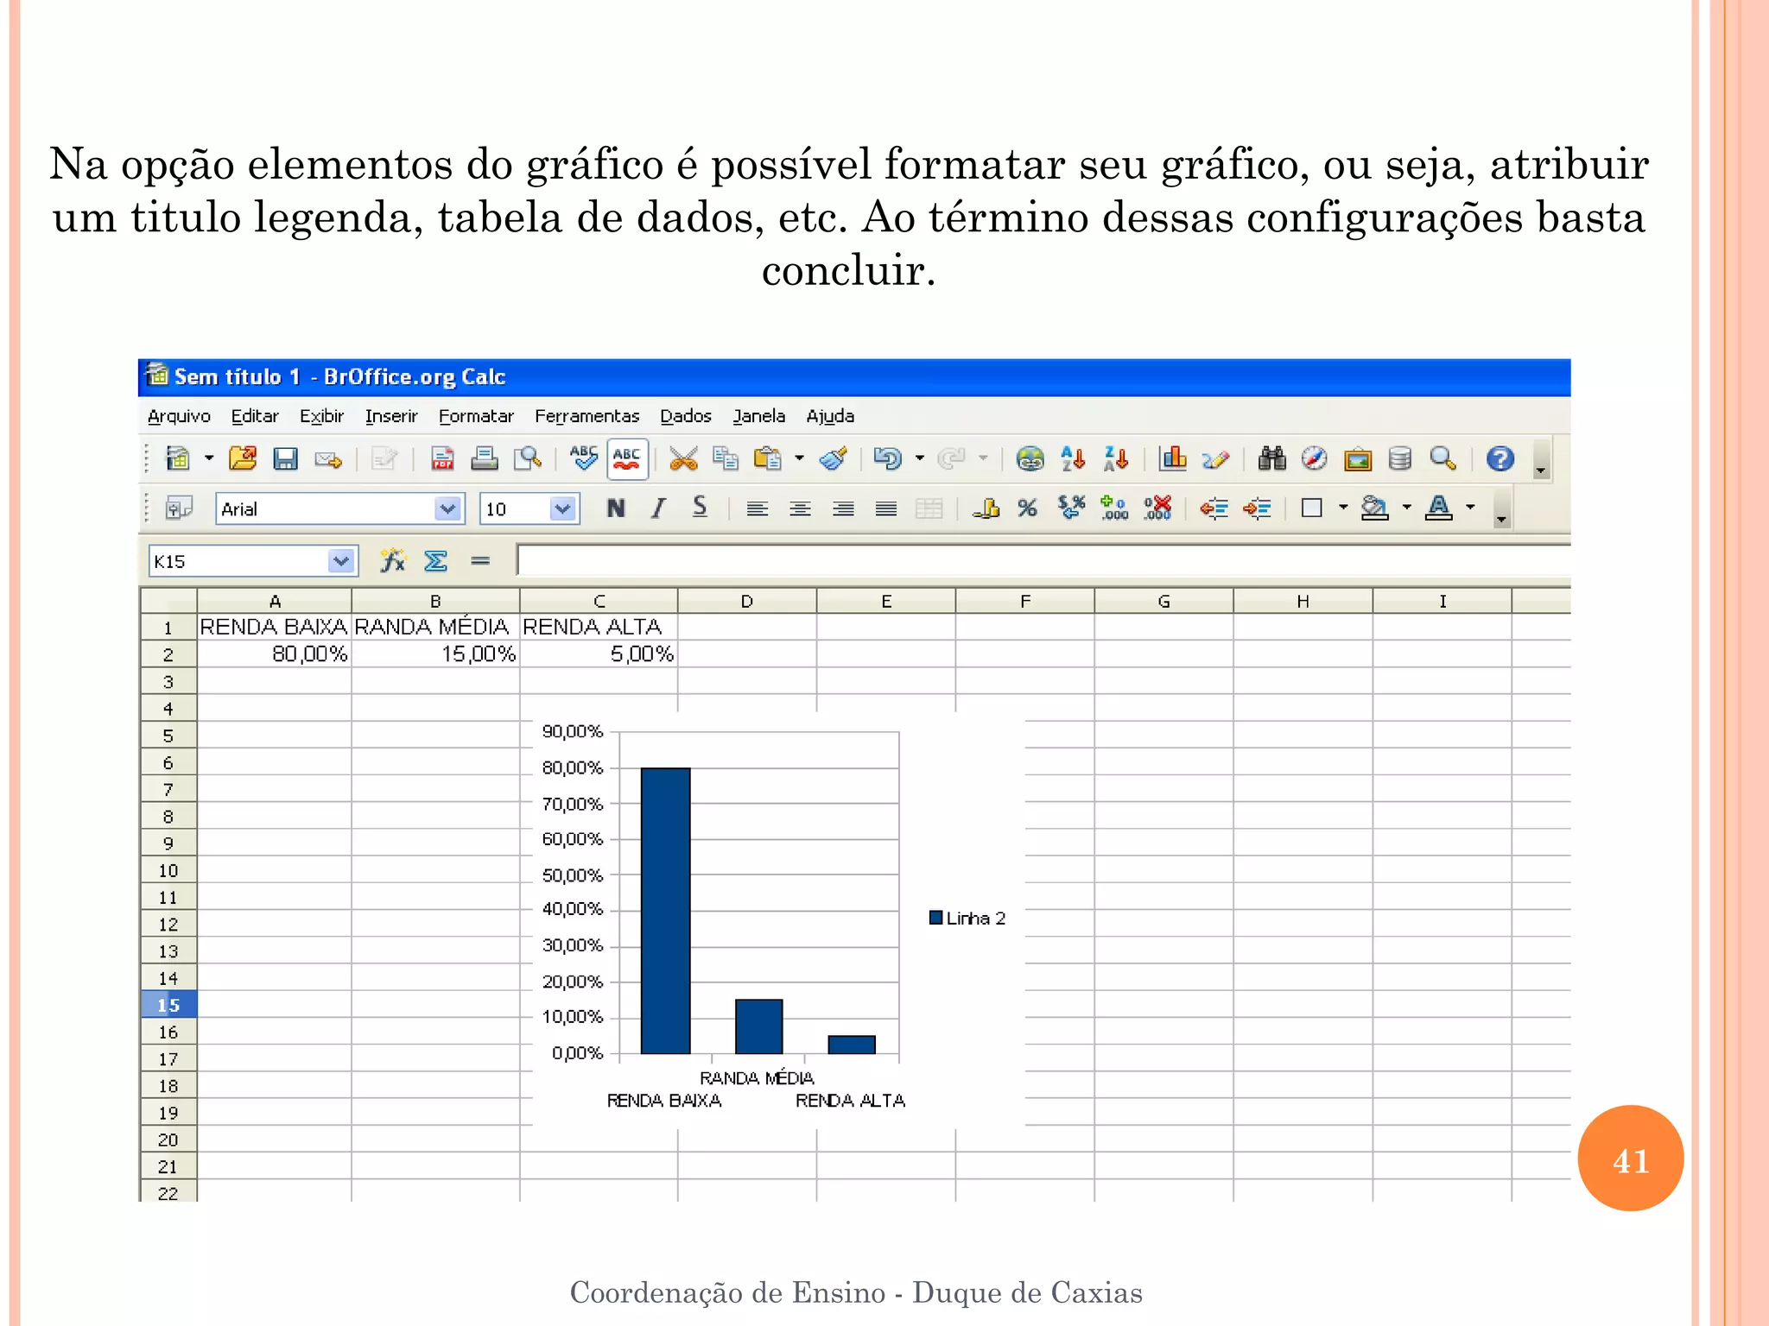The height and width of the screenshot is (1326, 1769).
Task: Export directly as PDF icon
Action: [x=442, y=458]
